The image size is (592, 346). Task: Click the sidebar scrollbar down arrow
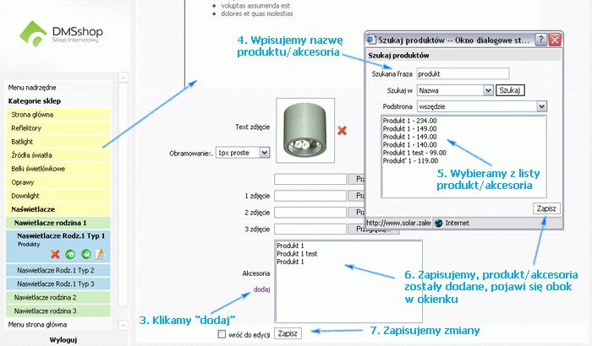123,325
